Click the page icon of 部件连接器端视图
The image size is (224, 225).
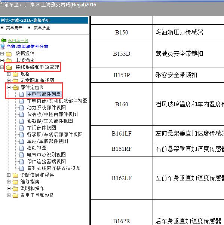22,162
